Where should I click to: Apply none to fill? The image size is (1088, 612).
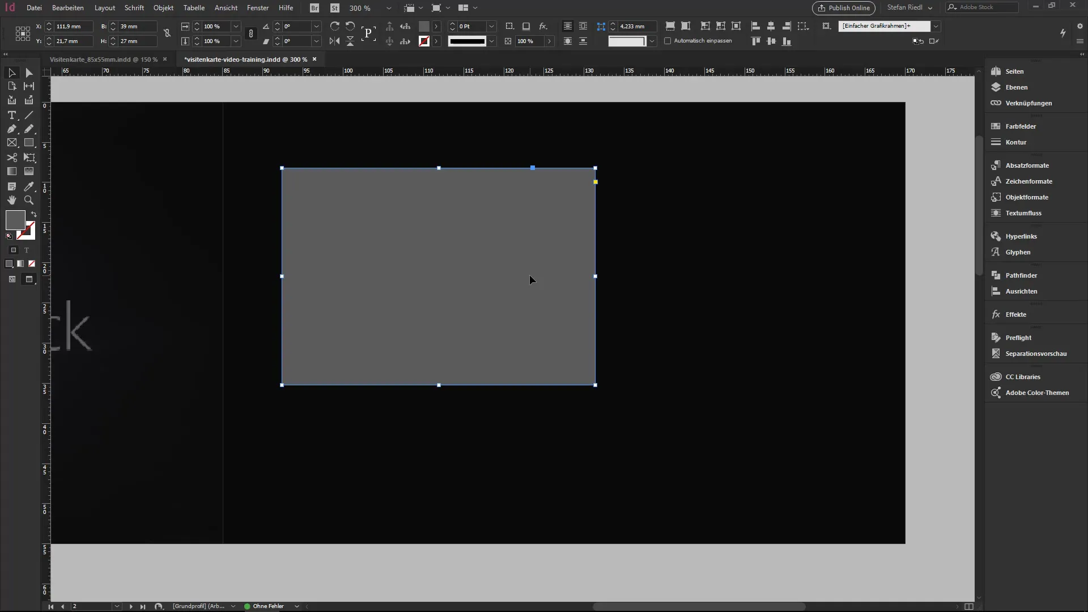(x=32, y=263)
